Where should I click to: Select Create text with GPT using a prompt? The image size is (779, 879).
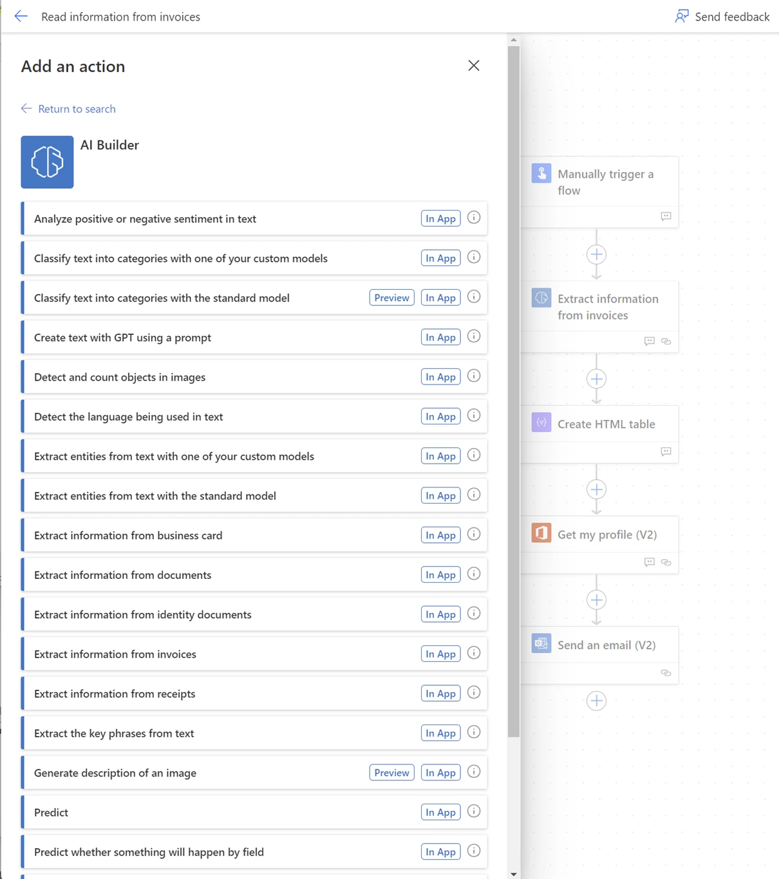(x=122, y=337)
